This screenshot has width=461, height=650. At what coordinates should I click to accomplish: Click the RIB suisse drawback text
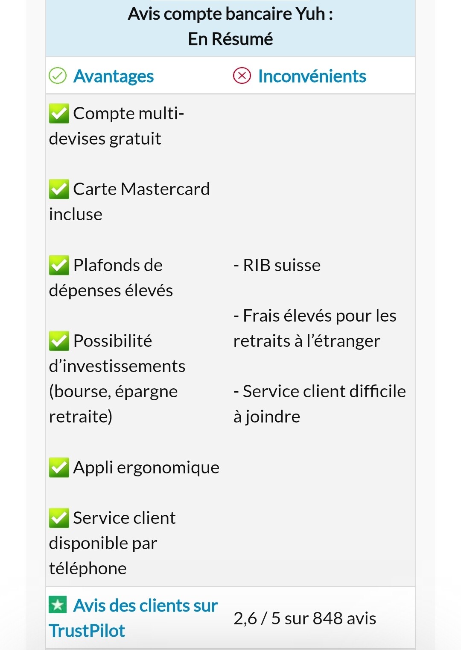277,265
